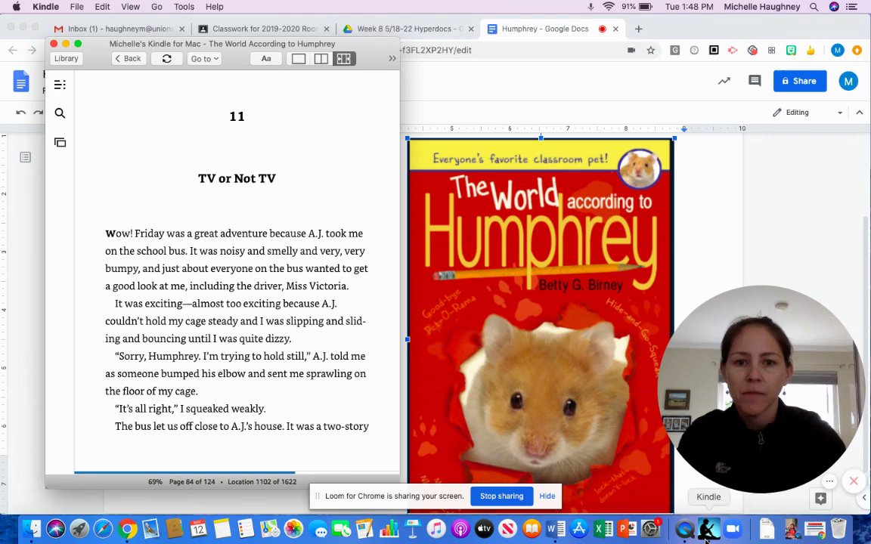Collapse the Google Docs menus with the caret
871x544 pixels.
pos(860,112)
